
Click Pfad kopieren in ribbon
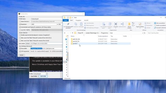click(89, 25)
